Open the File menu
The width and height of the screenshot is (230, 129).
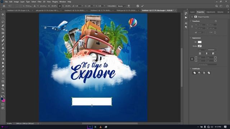click(6, 2)
